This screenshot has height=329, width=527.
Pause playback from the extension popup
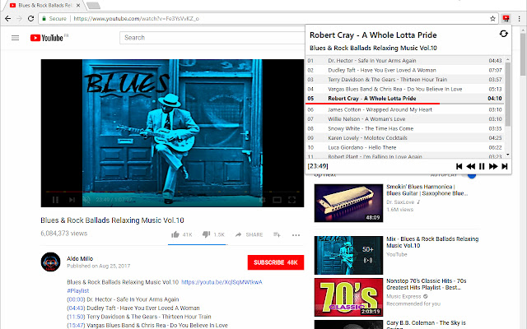tap(482, 166)
